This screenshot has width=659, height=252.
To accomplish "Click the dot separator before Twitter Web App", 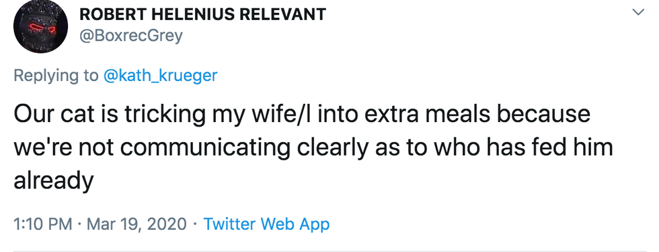I will point(195,225).
